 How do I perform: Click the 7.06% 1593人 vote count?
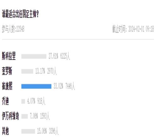point(40,116)
